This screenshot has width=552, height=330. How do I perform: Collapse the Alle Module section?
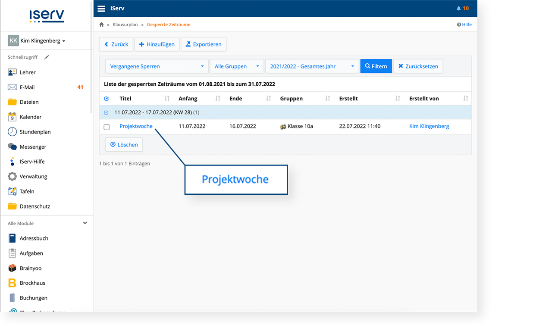(x=85, y=223)
